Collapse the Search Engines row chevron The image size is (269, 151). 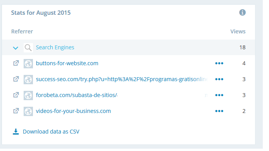click(16, 48)
